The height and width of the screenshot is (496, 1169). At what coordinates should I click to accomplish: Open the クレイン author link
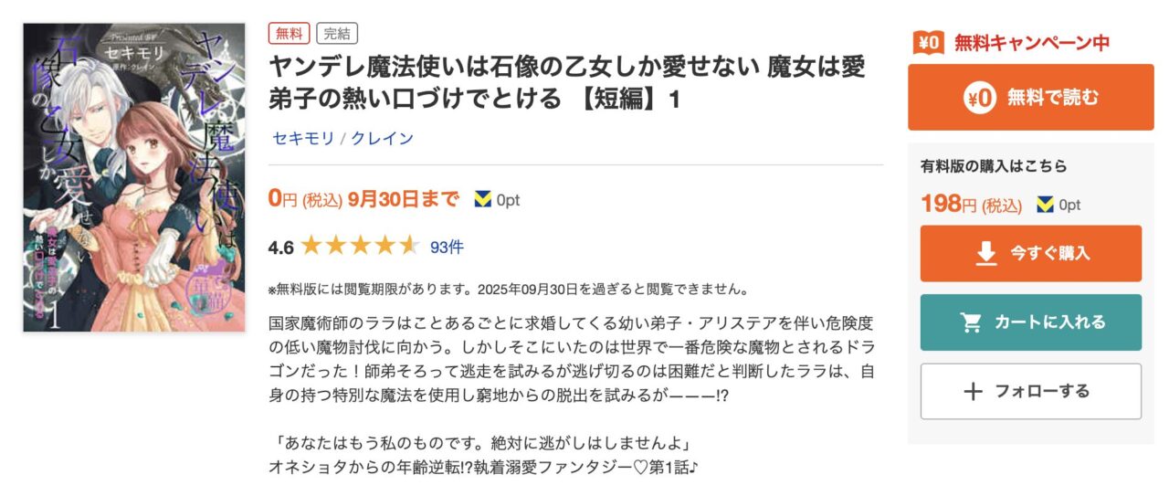(383, 139)
